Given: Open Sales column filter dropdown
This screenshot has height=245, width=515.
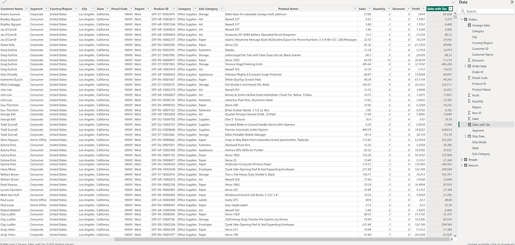Looking at the screenshot, I should [369, 9].
